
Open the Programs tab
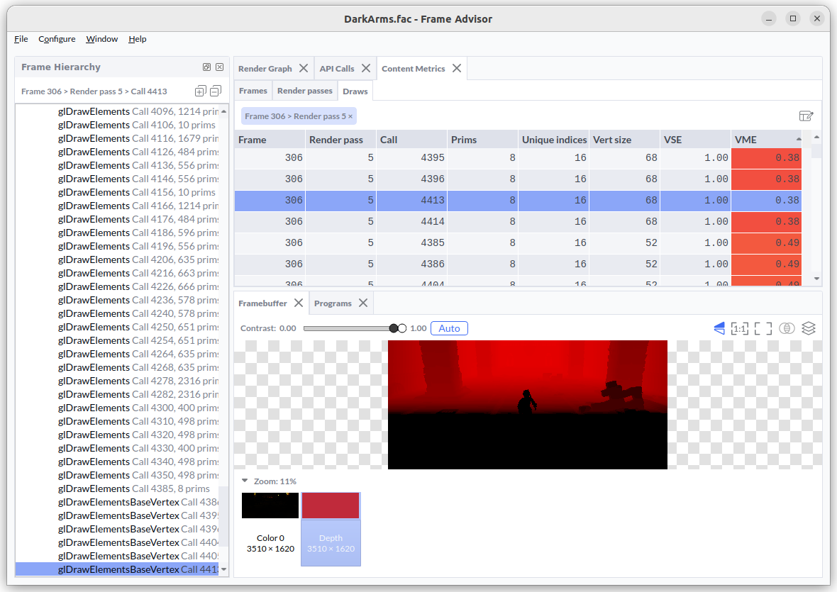click(333, 303)
